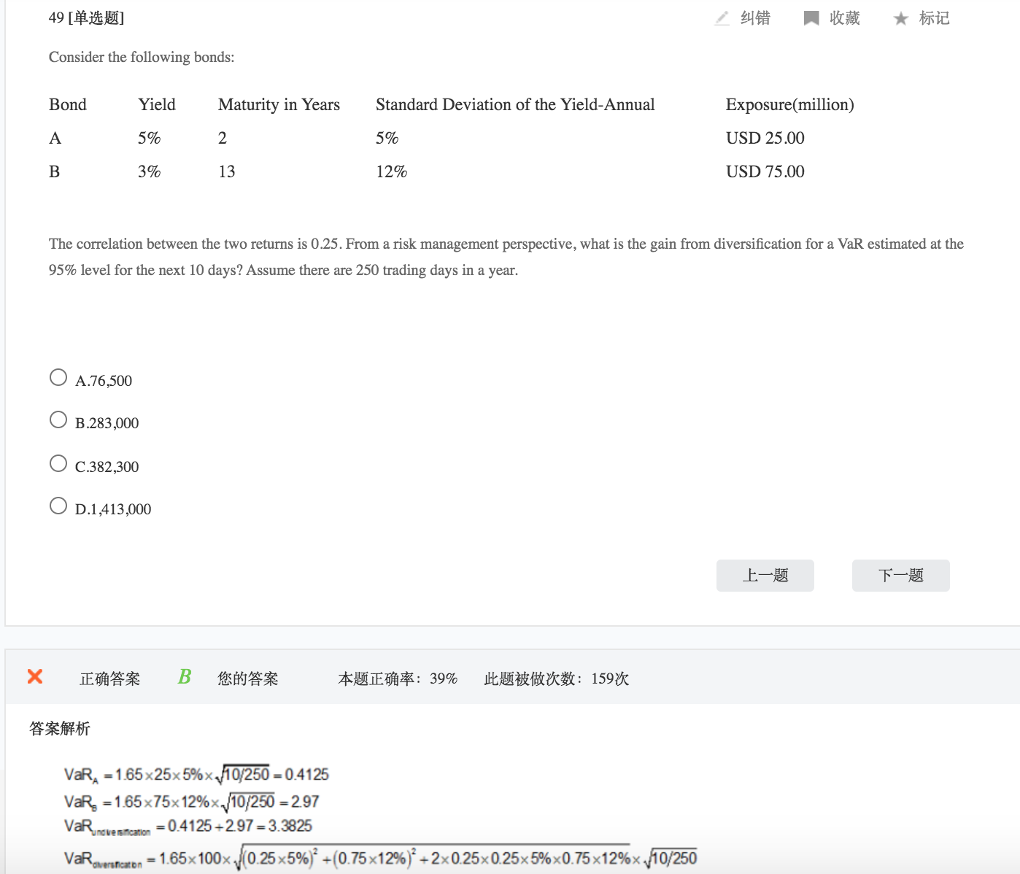Click the 49 [单选题] question number label
1020x874 pixels.
tap(86, 18)
